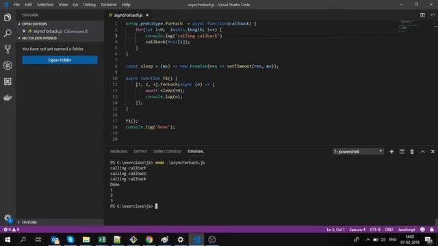Image resolution: width=438 pixels, height=246 pixels.
Task: Open Windows Action Center notifications
Action: click(428, 240)
